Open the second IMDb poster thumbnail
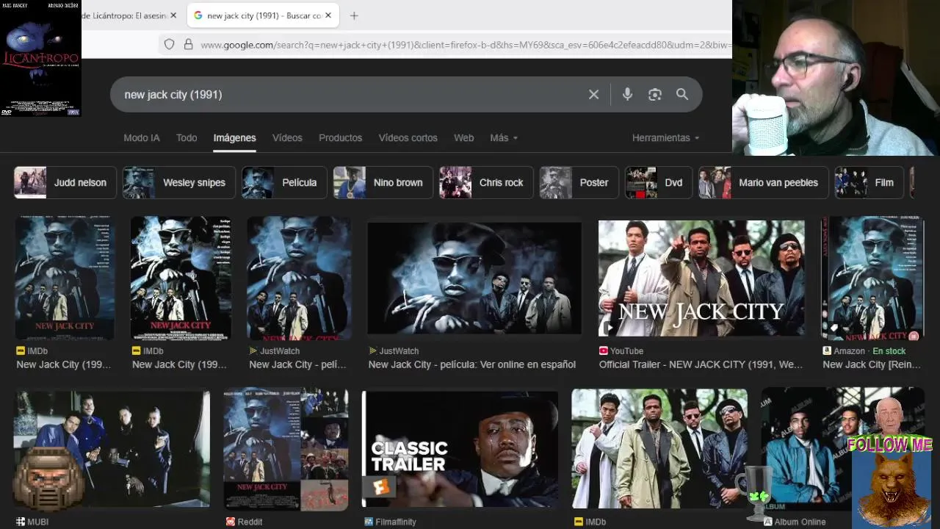This screenshot has width=940, height=529. pyautogui.click(x=181, y=278)
